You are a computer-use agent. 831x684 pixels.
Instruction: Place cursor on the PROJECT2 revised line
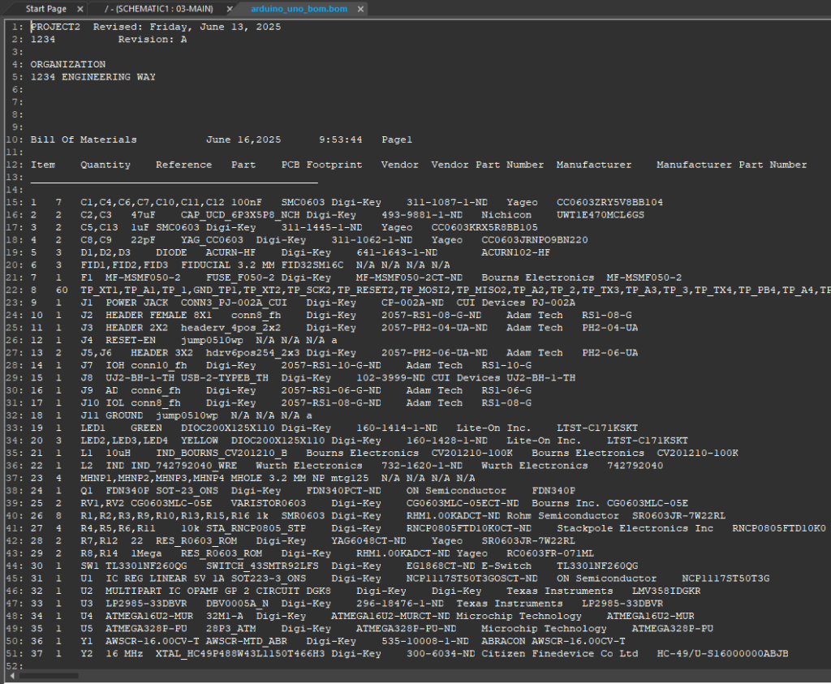pyautogui.click(x=156, y=27)
